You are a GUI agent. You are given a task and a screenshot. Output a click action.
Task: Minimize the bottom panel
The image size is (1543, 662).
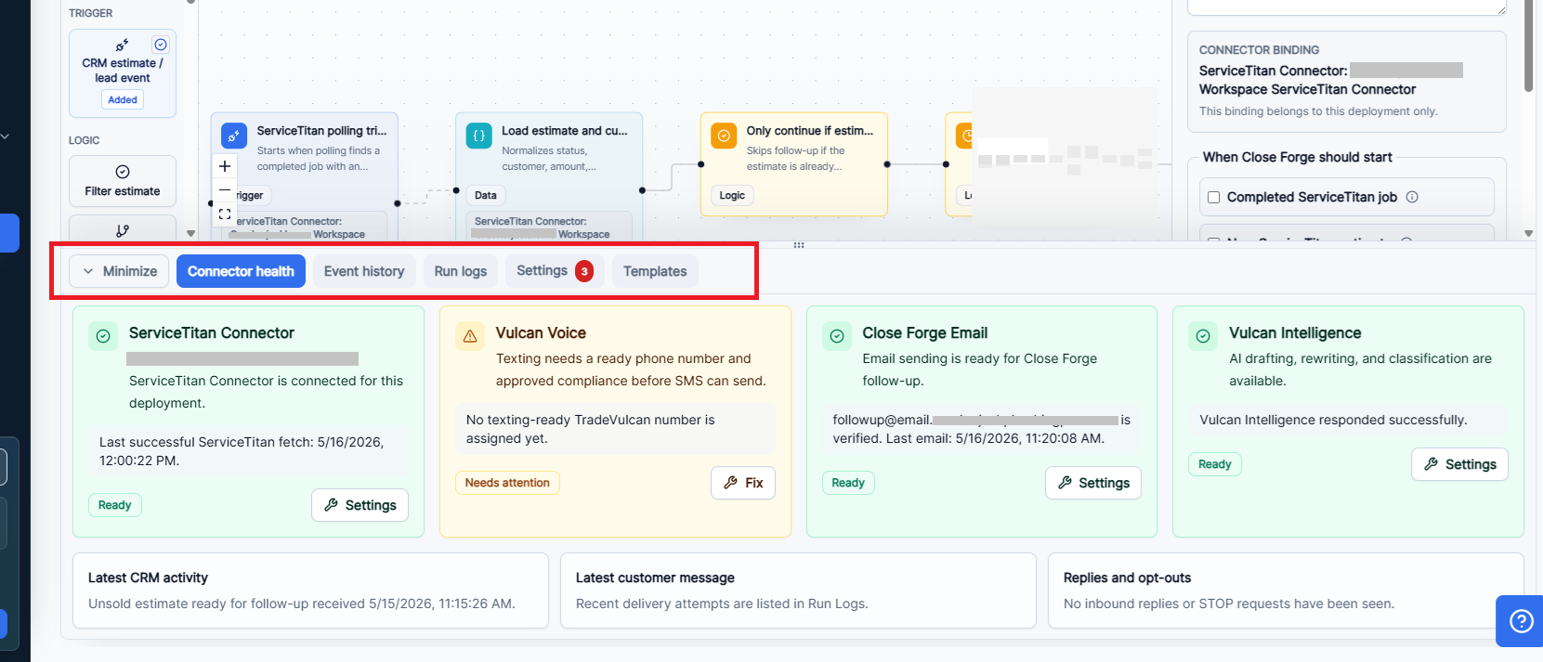click(x=119, y=271)
